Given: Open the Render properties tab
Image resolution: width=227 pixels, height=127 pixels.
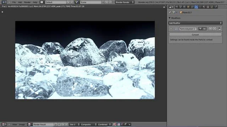Looking at the screenshot, I should point(177,7).
